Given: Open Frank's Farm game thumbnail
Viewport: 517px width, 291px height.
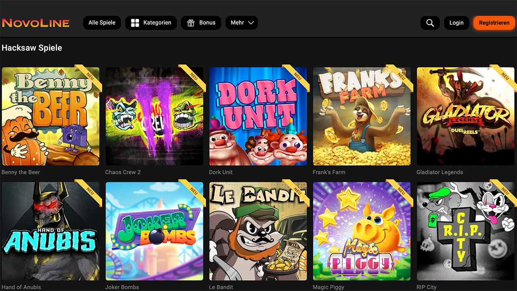Looking at the screenshot, I should (362, 116).
